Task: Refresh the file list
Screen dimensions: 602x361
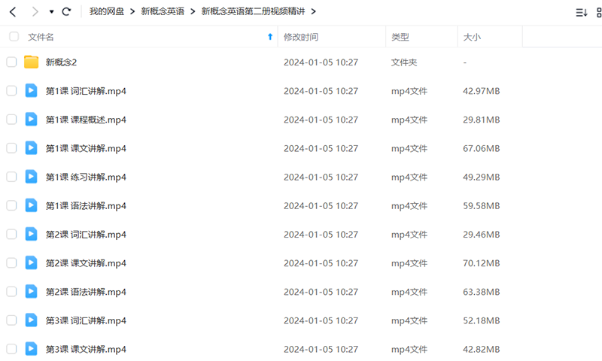Action: click(66, 11)
